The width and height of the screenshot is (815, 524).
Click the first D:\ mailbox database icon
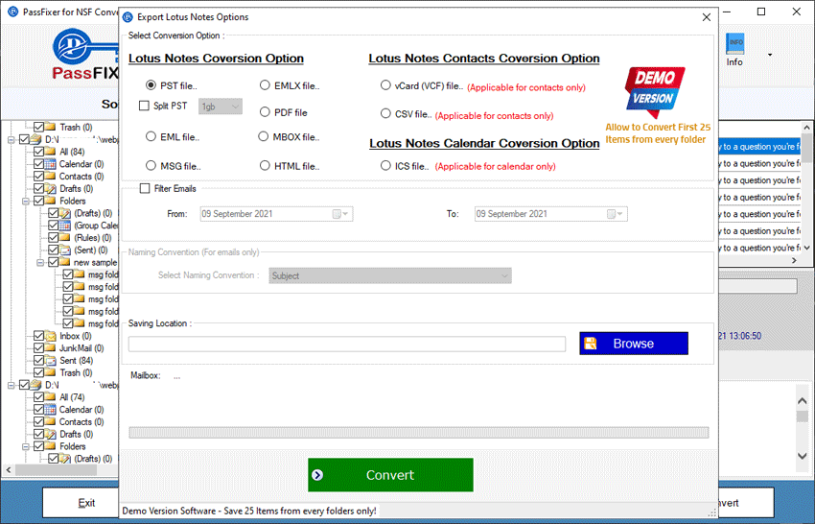[35, 139]
